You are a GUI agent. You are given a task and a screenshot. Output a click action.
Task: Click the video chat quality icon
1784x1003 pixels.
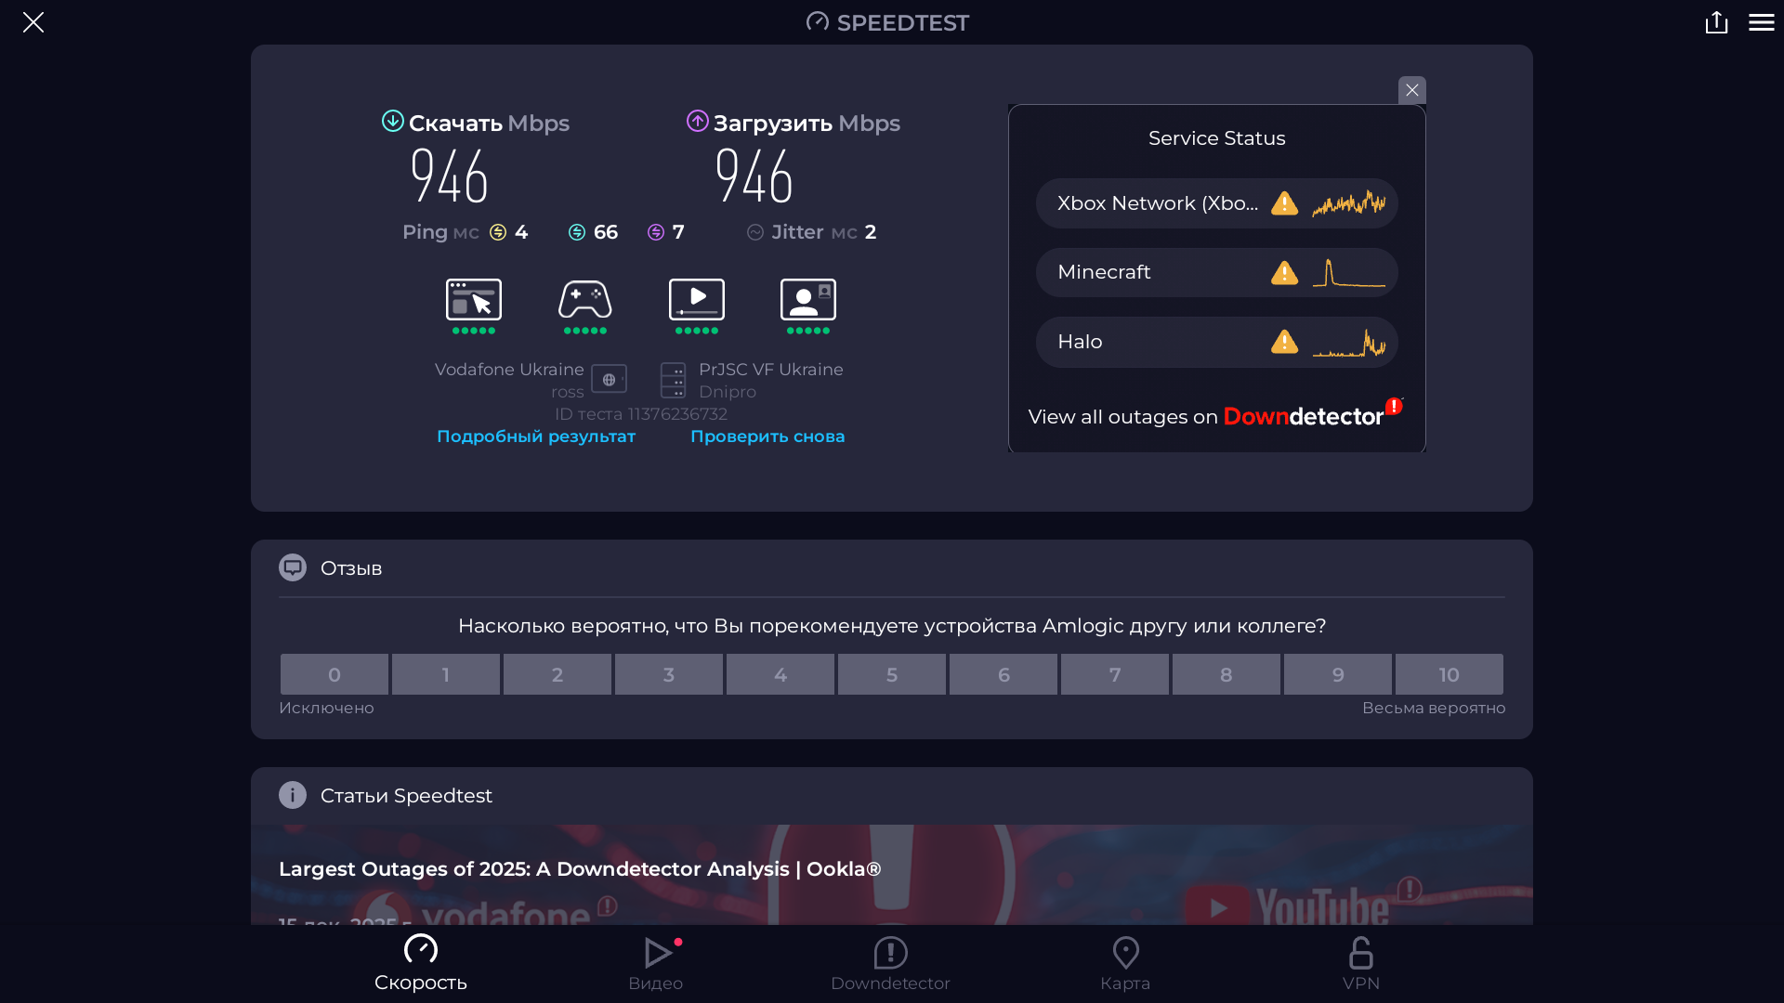pyautogui.click(x=807, y=300)
